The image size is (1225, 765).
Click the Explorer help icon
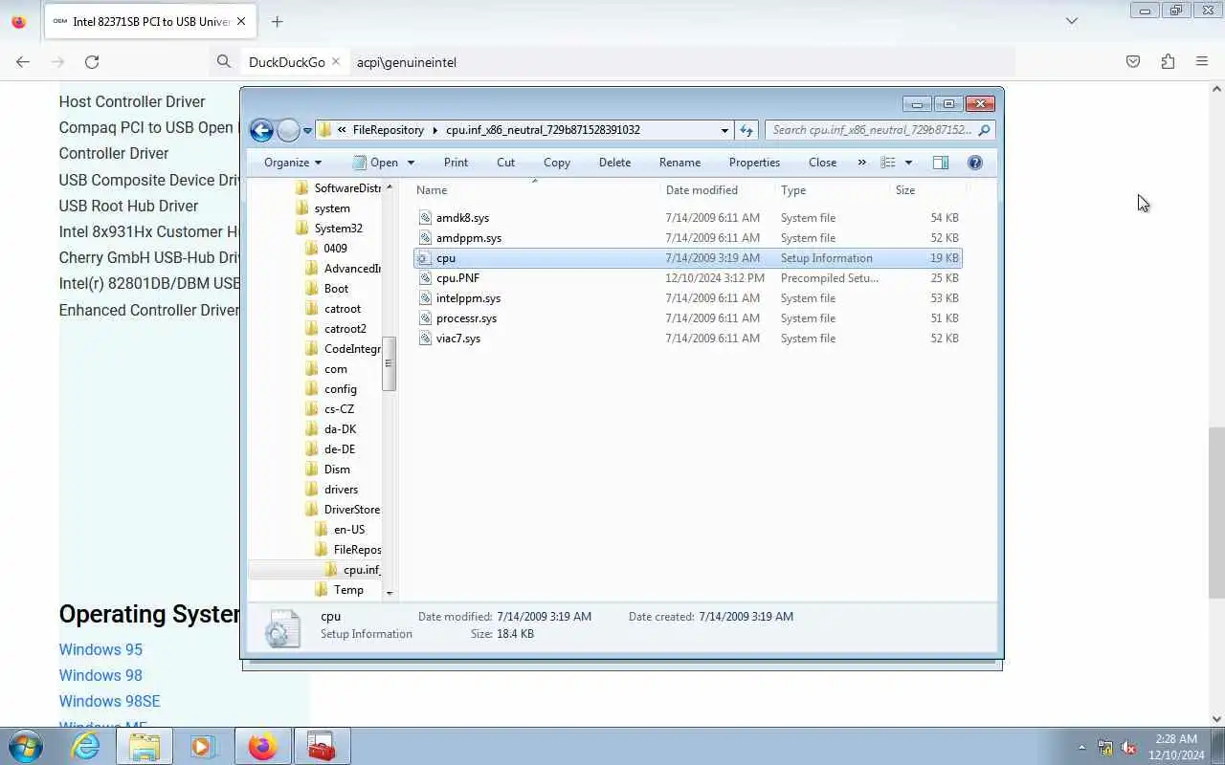pyautogui.click(x=975, y=163)
